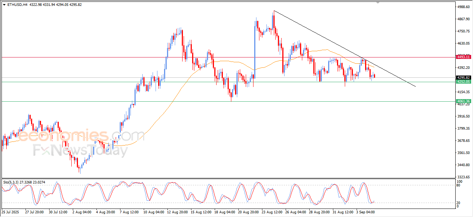Click price axis value 3678.65

click(x=463, y=140)
